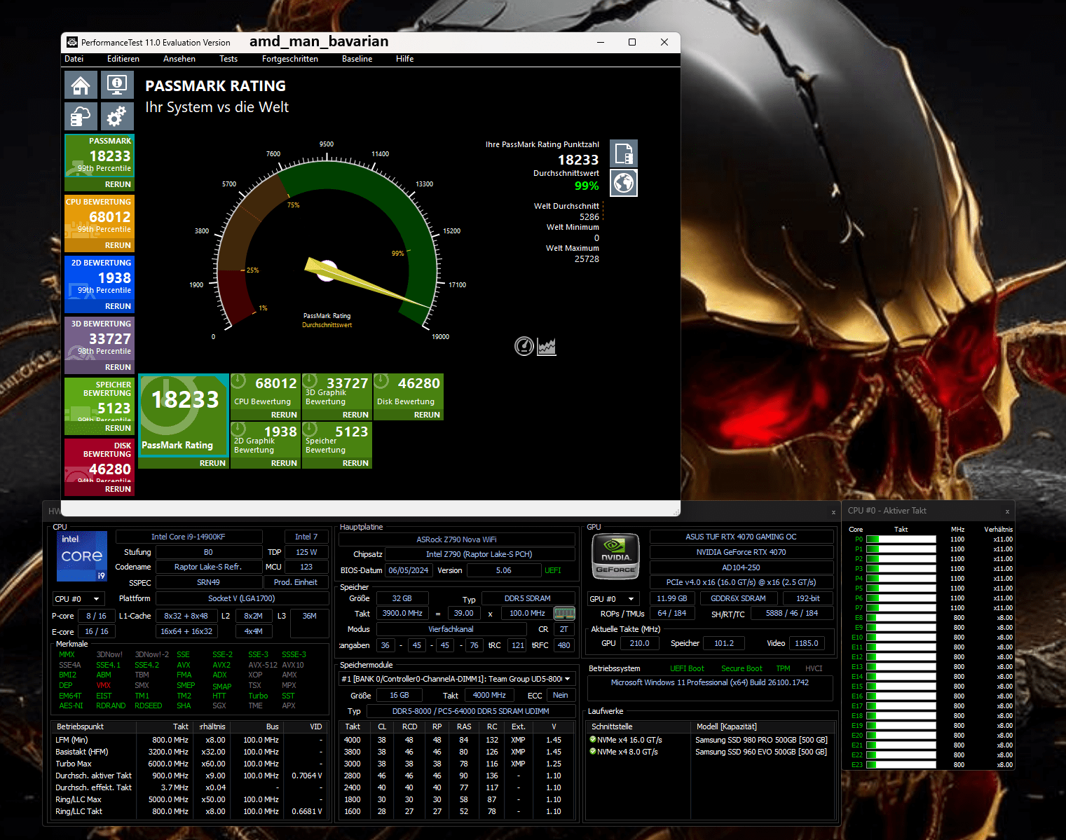Rerun the bottom Speicher Bewertung 5123 tile
The height and width of the screenshot is (840, 1066).
click(x=355, y=463)
